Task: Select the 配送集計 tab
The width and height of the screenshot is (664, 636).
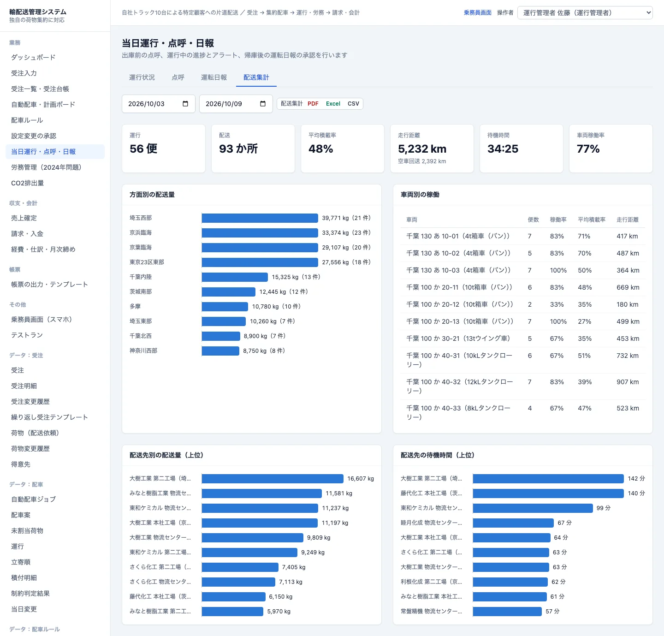Action: [x=256, y=77]
